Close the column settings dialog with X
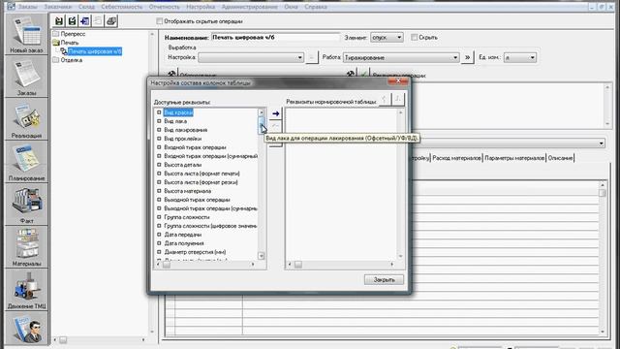 pyautogui.click(x=398, y=81)
